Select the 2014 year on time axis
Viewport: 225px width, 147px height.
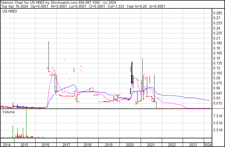click(x=7, y=145)
